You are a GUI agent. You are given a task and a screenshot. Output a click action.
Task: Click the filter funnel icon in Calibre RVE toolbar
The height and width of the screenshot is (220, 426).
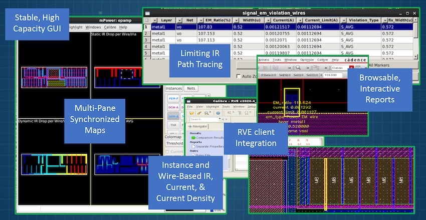(239, 113)
